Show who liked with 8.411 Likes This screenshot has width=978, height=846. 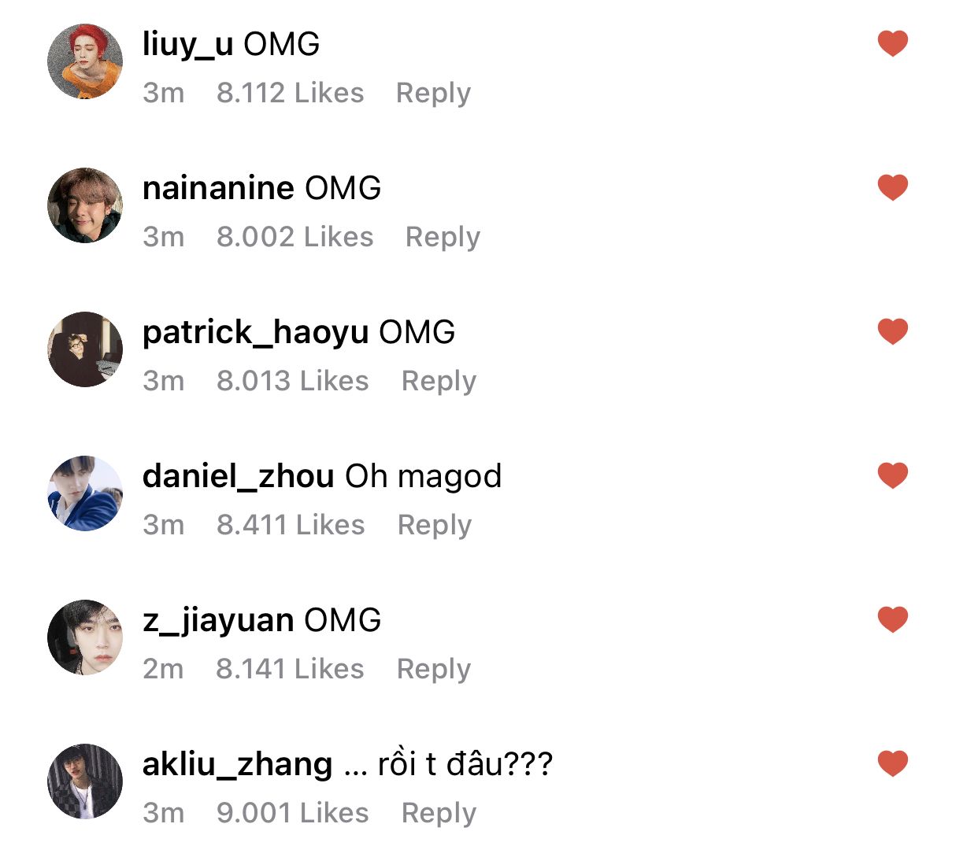pyautogui.click(x=291, y=525)
